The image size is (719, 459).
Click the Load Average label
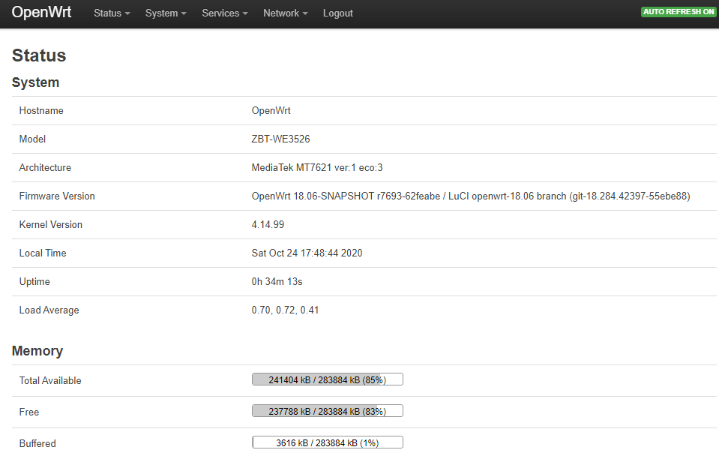[49, 310]
